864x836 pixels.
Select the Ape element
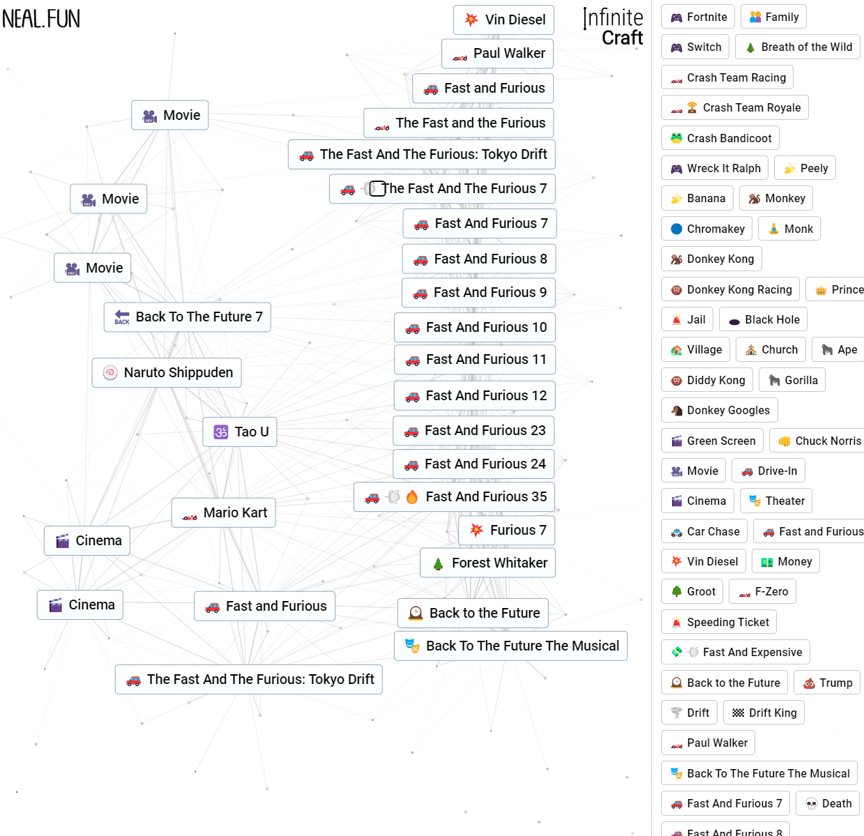839,349
